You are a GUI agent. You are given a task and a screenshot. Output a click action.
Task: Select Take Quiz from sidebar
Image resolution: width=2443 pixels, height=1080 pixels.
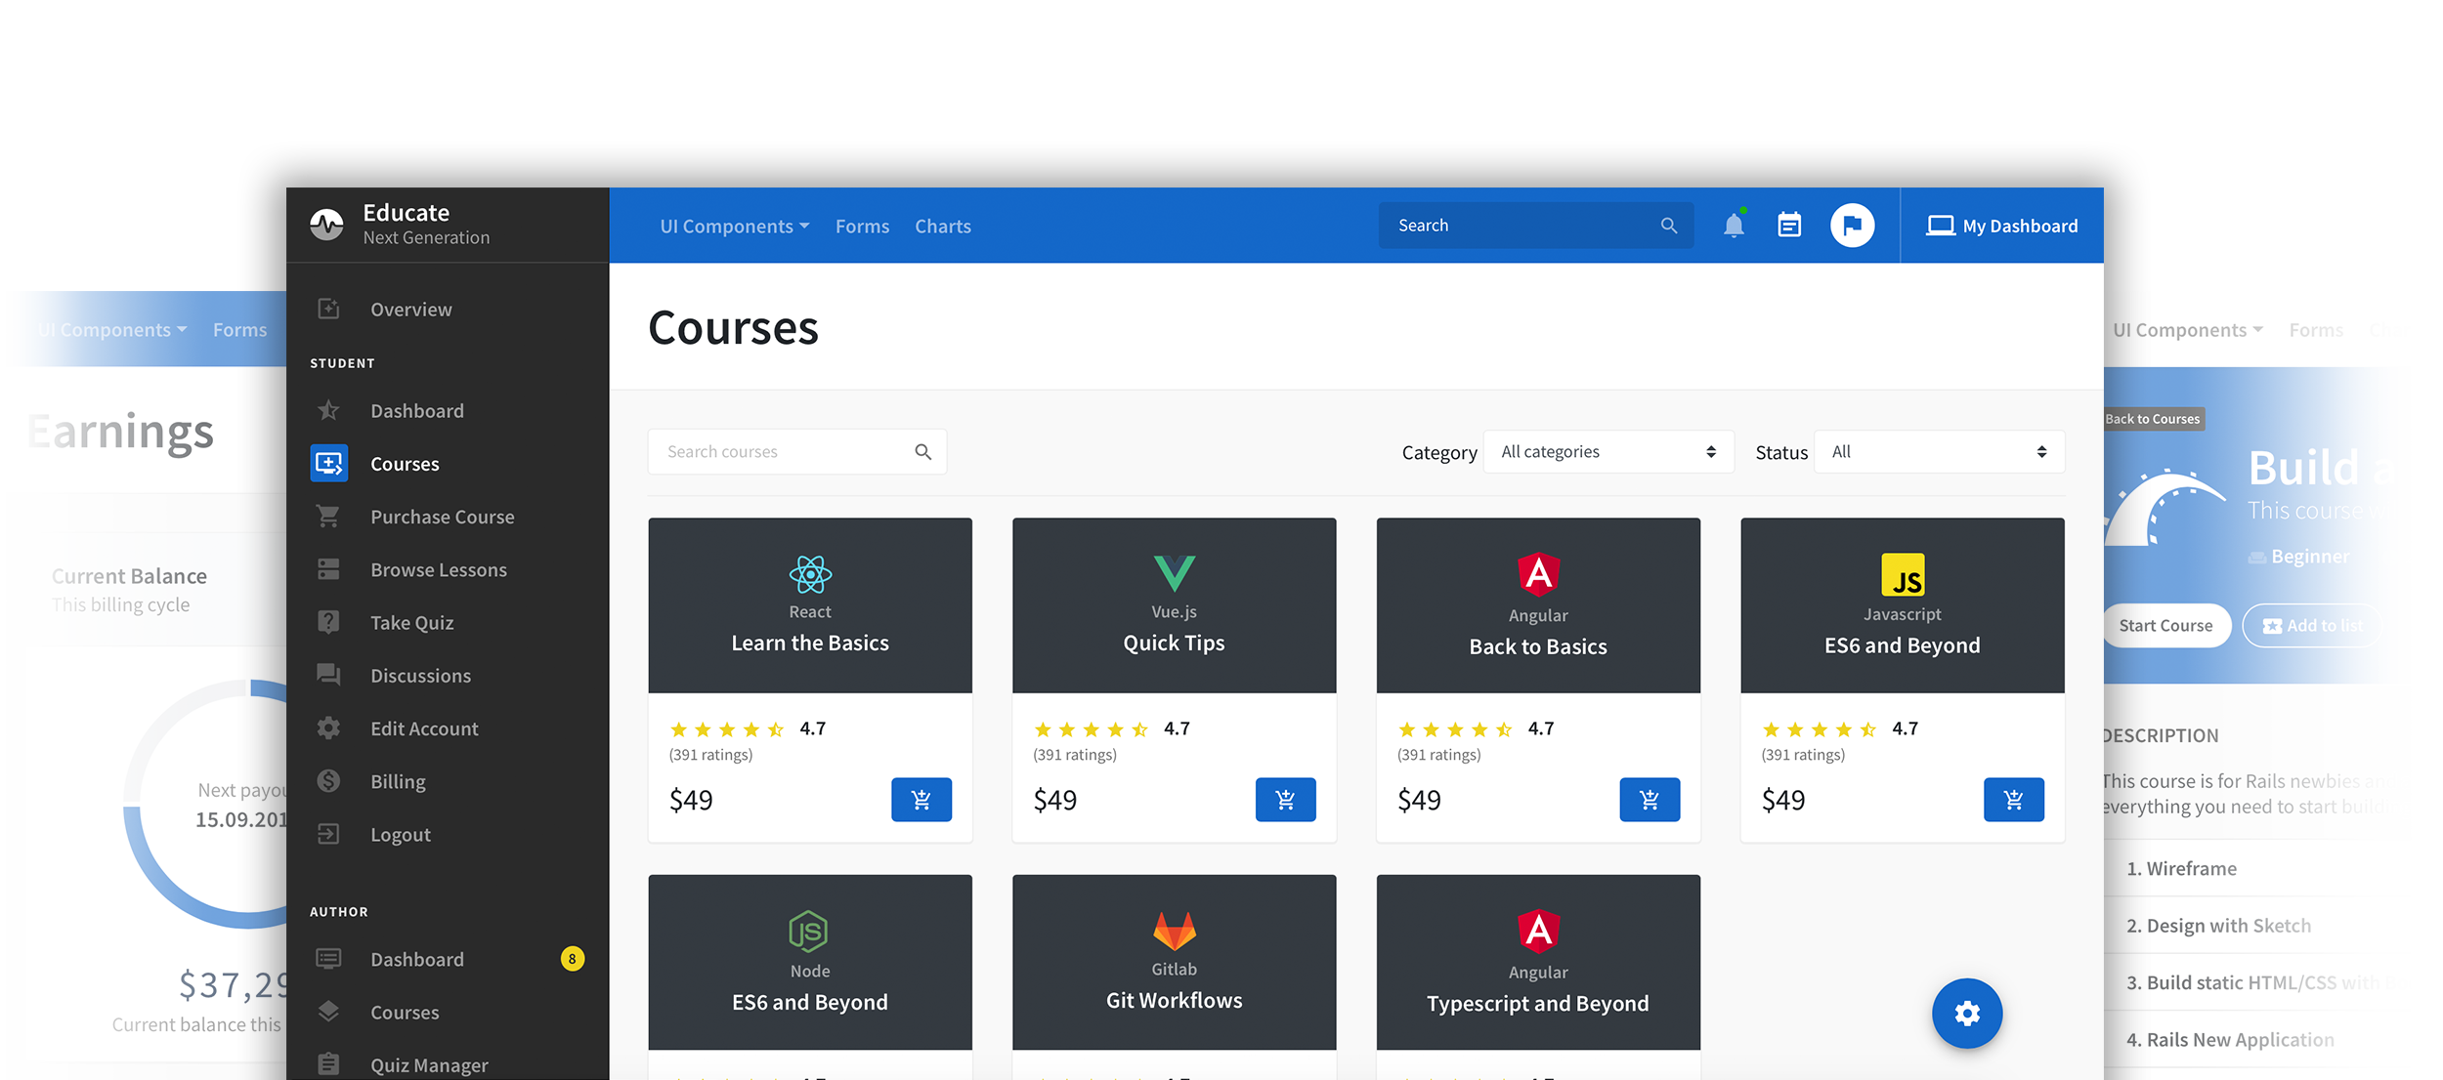pos(411,622)
